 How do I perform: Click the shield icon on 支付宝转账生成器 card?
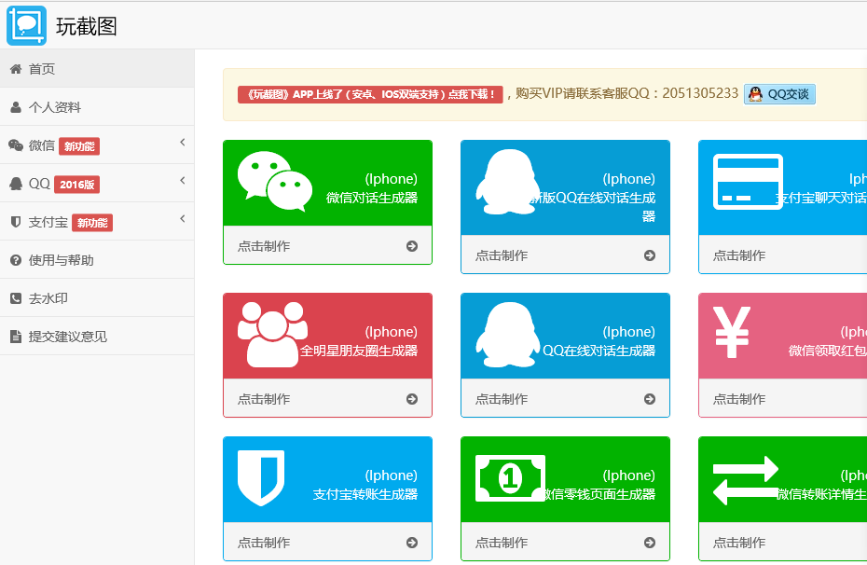pyautogui.click(x=261, y=477)
